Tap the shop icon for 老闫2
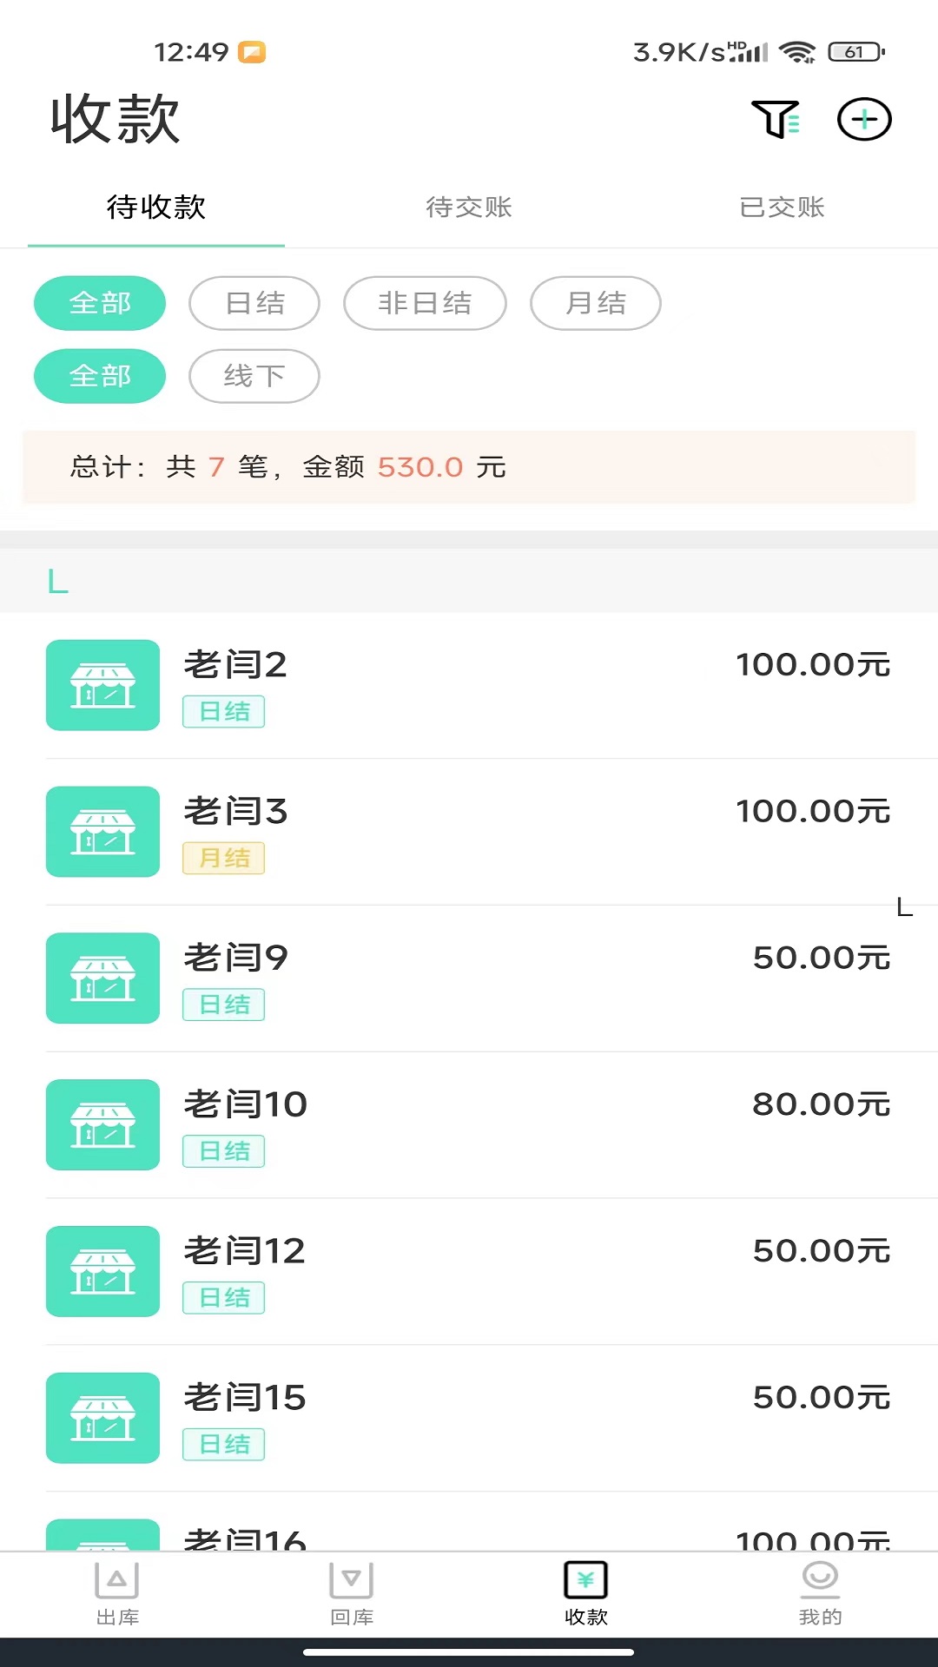 click(102, 685)
